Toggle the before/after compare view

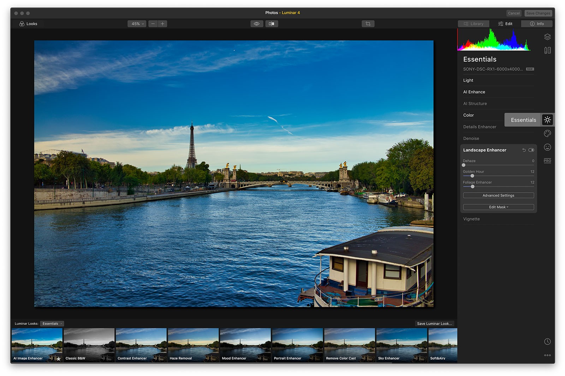(x=272, y=24)
